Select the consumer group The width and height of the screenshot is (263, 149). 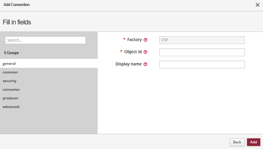coord(11,90)
